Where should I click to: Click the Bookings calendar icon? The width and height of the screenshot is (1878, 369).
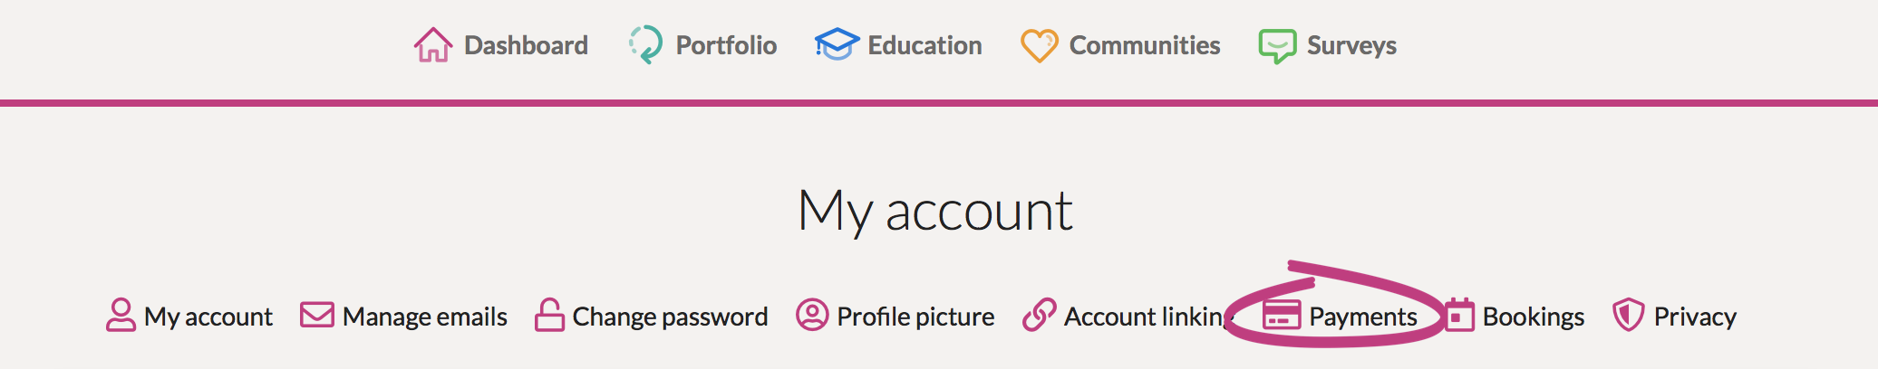tap(1459, 315)
